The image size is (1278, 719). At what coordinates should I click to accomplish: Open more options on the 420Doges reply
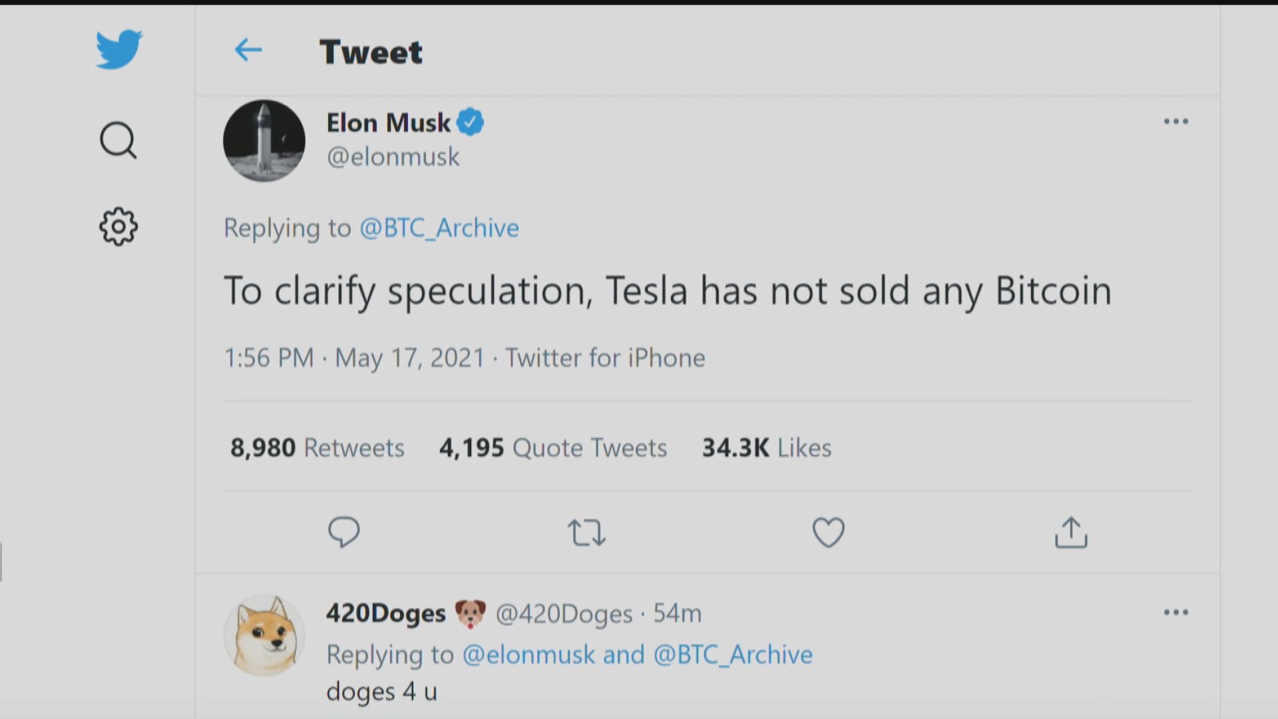1176,612
